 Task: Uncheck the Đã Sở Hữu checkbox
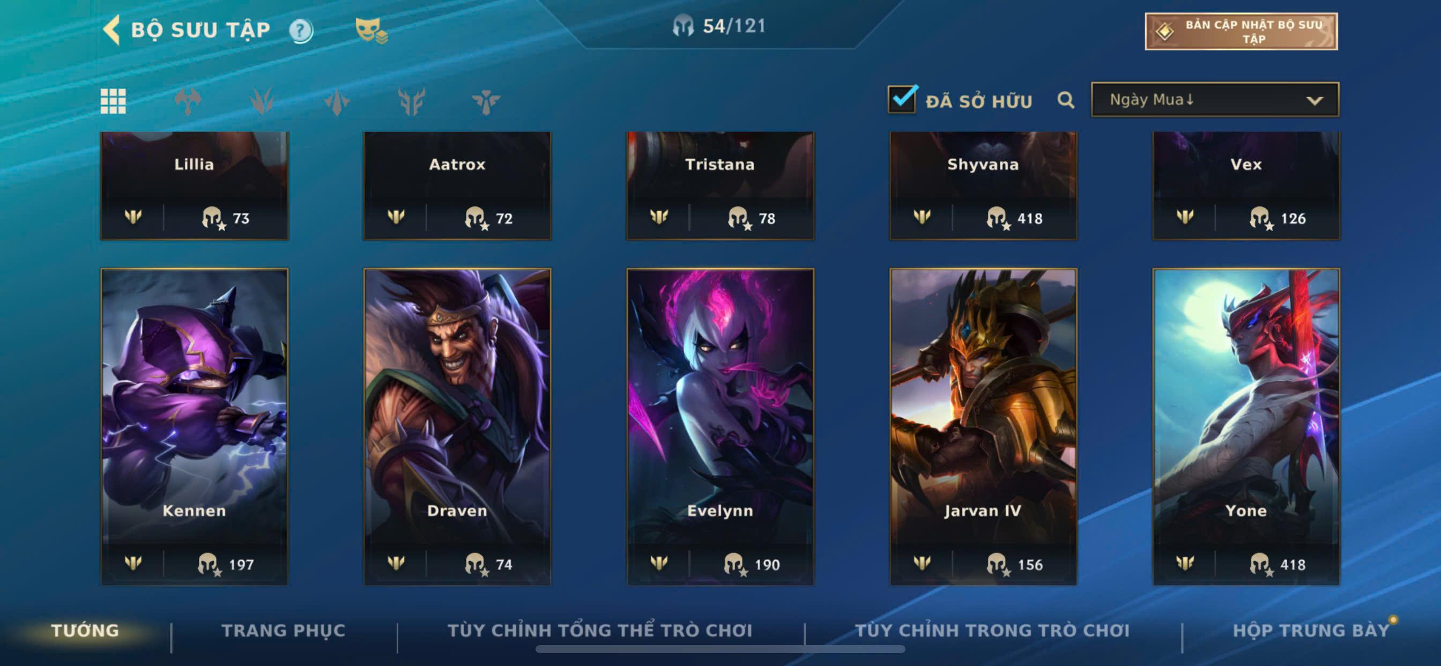(902, 100)
